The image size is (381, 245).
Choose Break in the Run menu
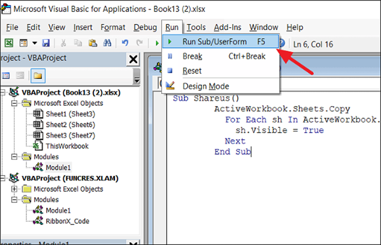coord(220,57)
